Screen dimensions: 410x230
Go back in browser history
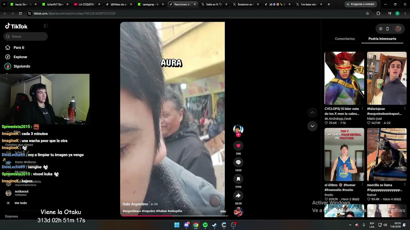(x=5, y=13)
